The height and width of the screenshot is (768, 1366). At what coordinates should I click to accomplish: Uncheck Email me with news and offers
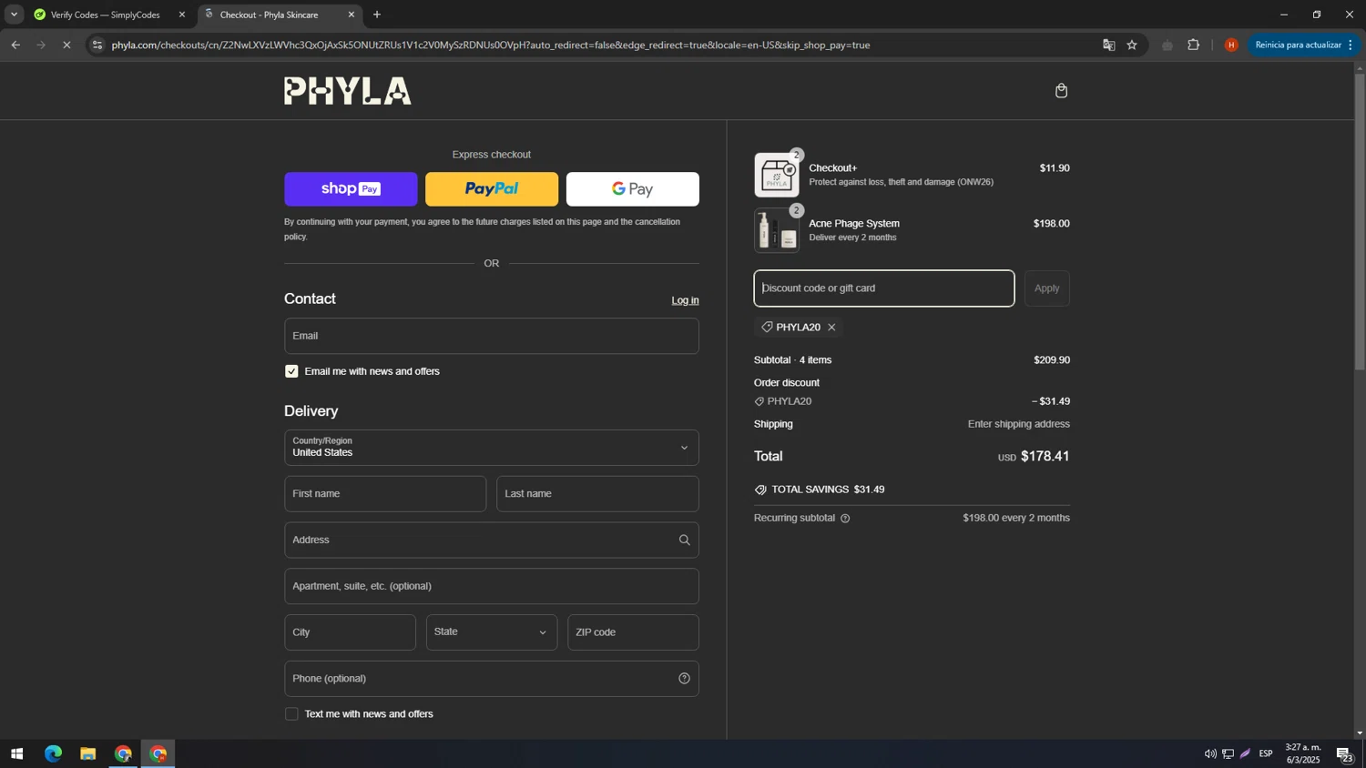pos(291,371)
